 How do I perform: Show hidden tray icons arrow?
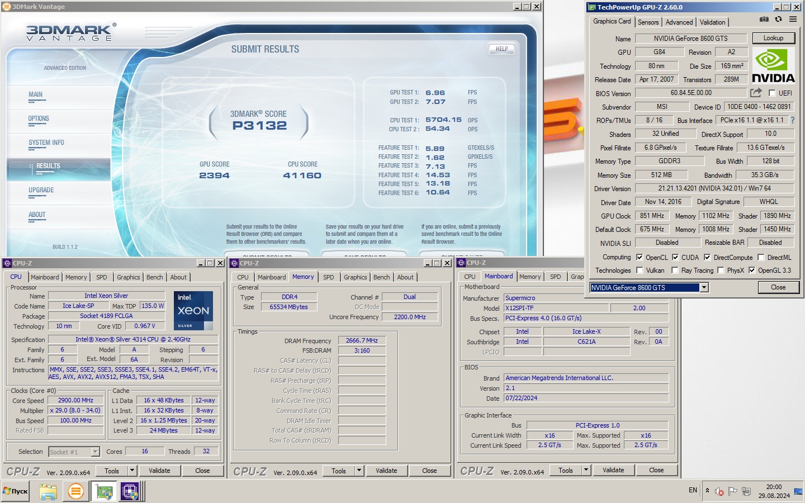[x=707, y=491]
